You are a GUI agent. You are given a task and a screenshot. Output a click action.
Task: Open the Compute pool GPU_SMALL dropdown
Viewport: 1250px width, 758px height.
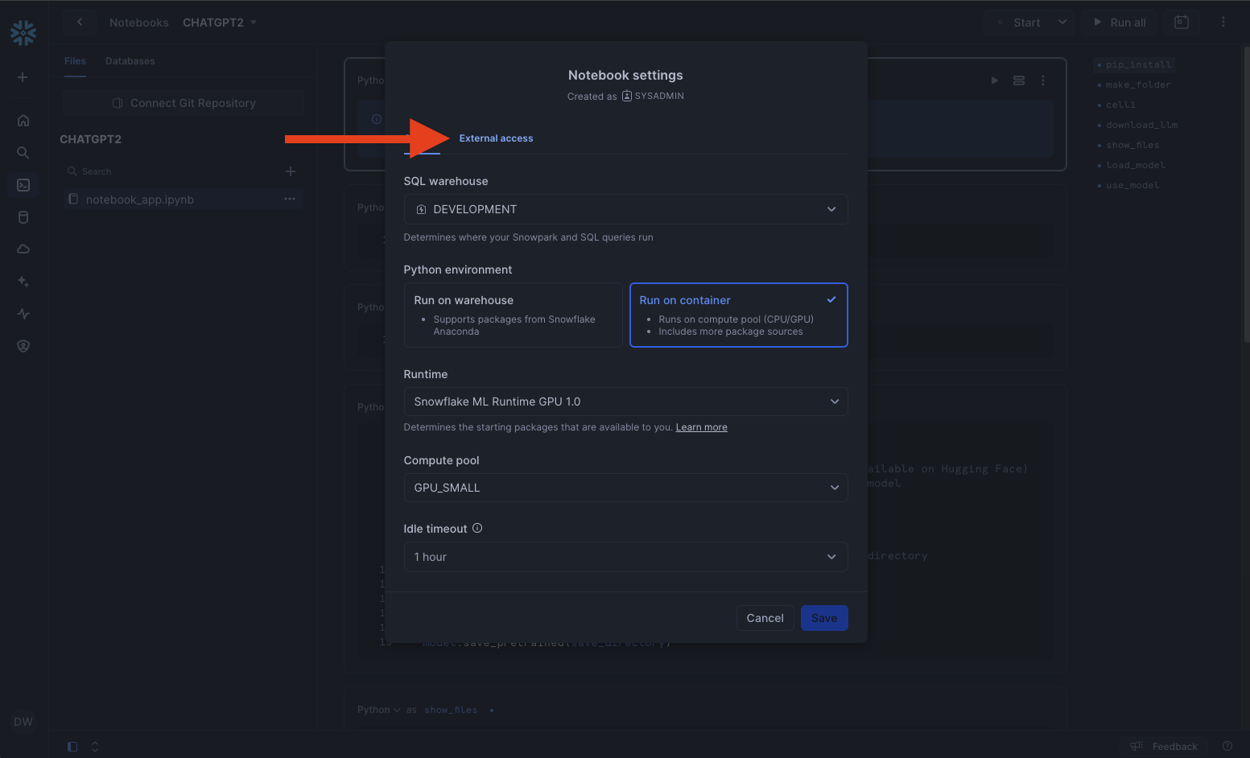point(625,488)
